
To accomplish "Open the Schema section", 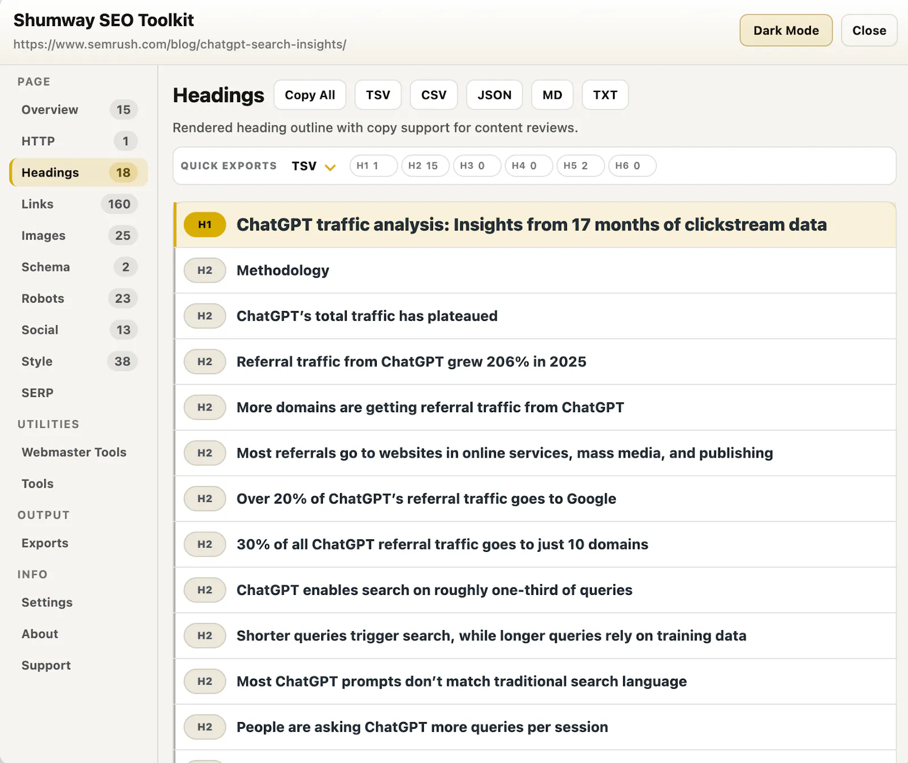I will click(79, 267).
